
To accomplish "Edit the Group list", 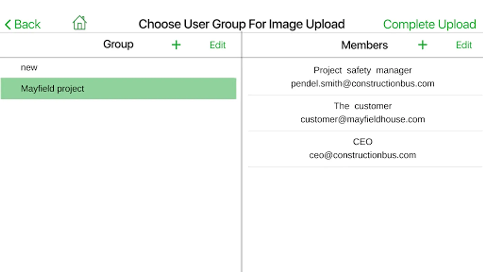I will pos(217,45).
